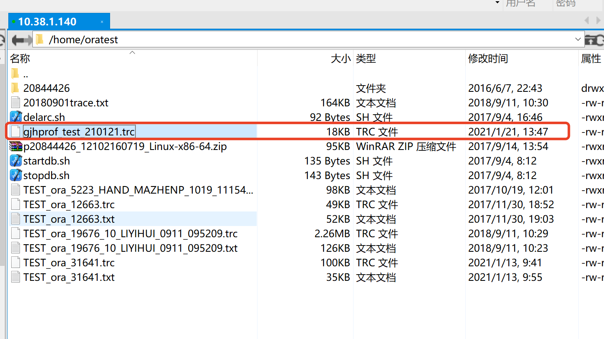Viewport: 604px width, 339px height.
Task: Close the 10.38.1.140 tab
Action: click(102, 22)
